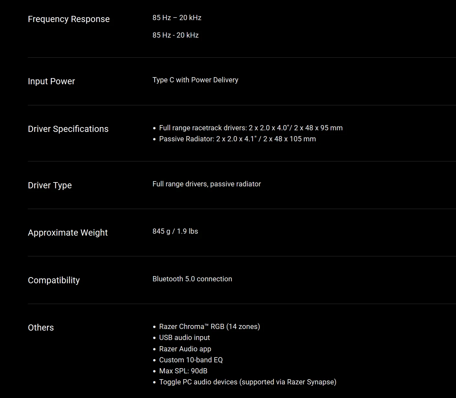Image resolution: width=456 pixels, height=398 pixels.
Task: Click the Toggle PC audio devices item
Action: click(248, 382)
